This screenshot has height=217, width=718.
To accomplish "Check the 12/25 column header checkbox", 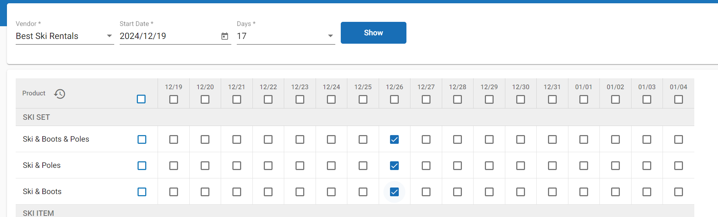I will coord(363,99).
